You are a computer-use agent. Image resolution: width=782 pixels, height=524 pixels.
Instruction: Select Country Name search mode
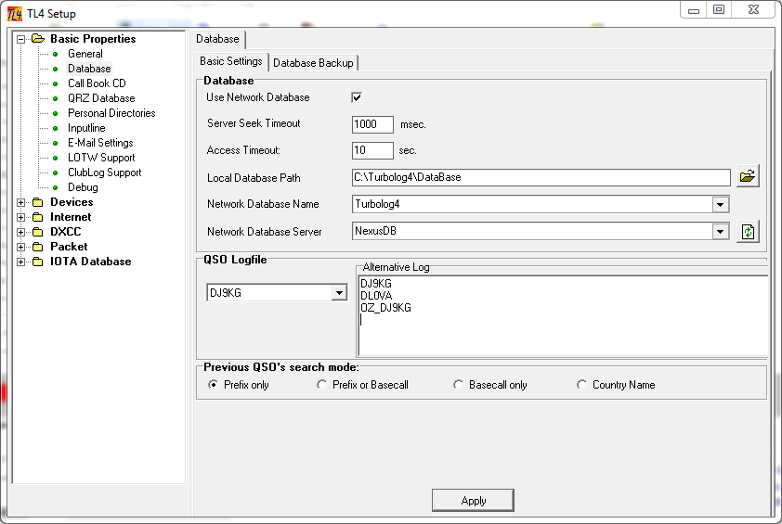coord(581,385)
